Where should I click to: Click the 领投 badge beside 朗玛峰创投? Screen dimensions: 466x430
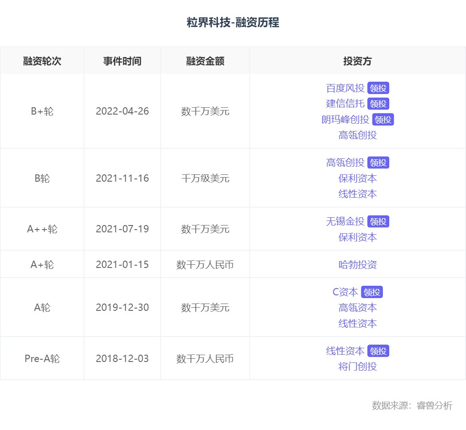[383, 120]
